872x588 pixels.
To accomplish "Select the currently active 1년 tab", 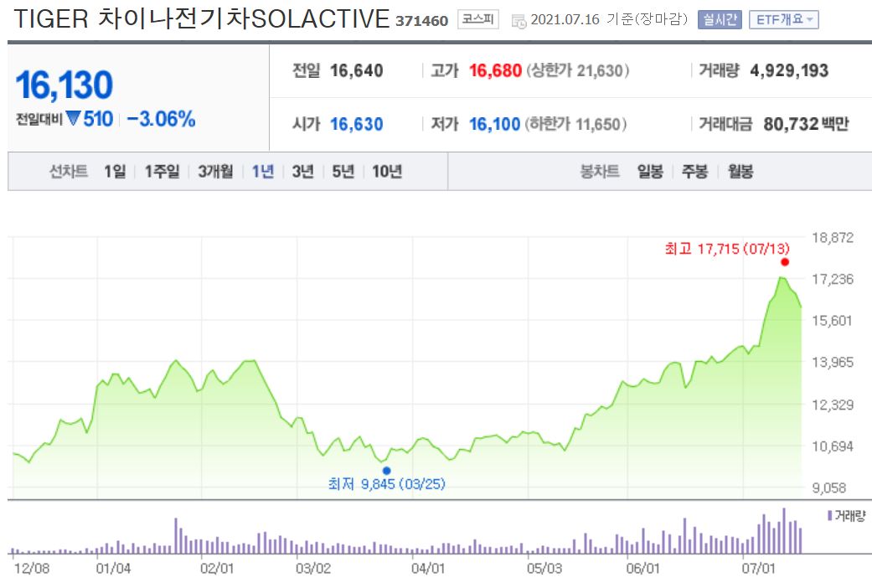I will click(x=262, y=170).
